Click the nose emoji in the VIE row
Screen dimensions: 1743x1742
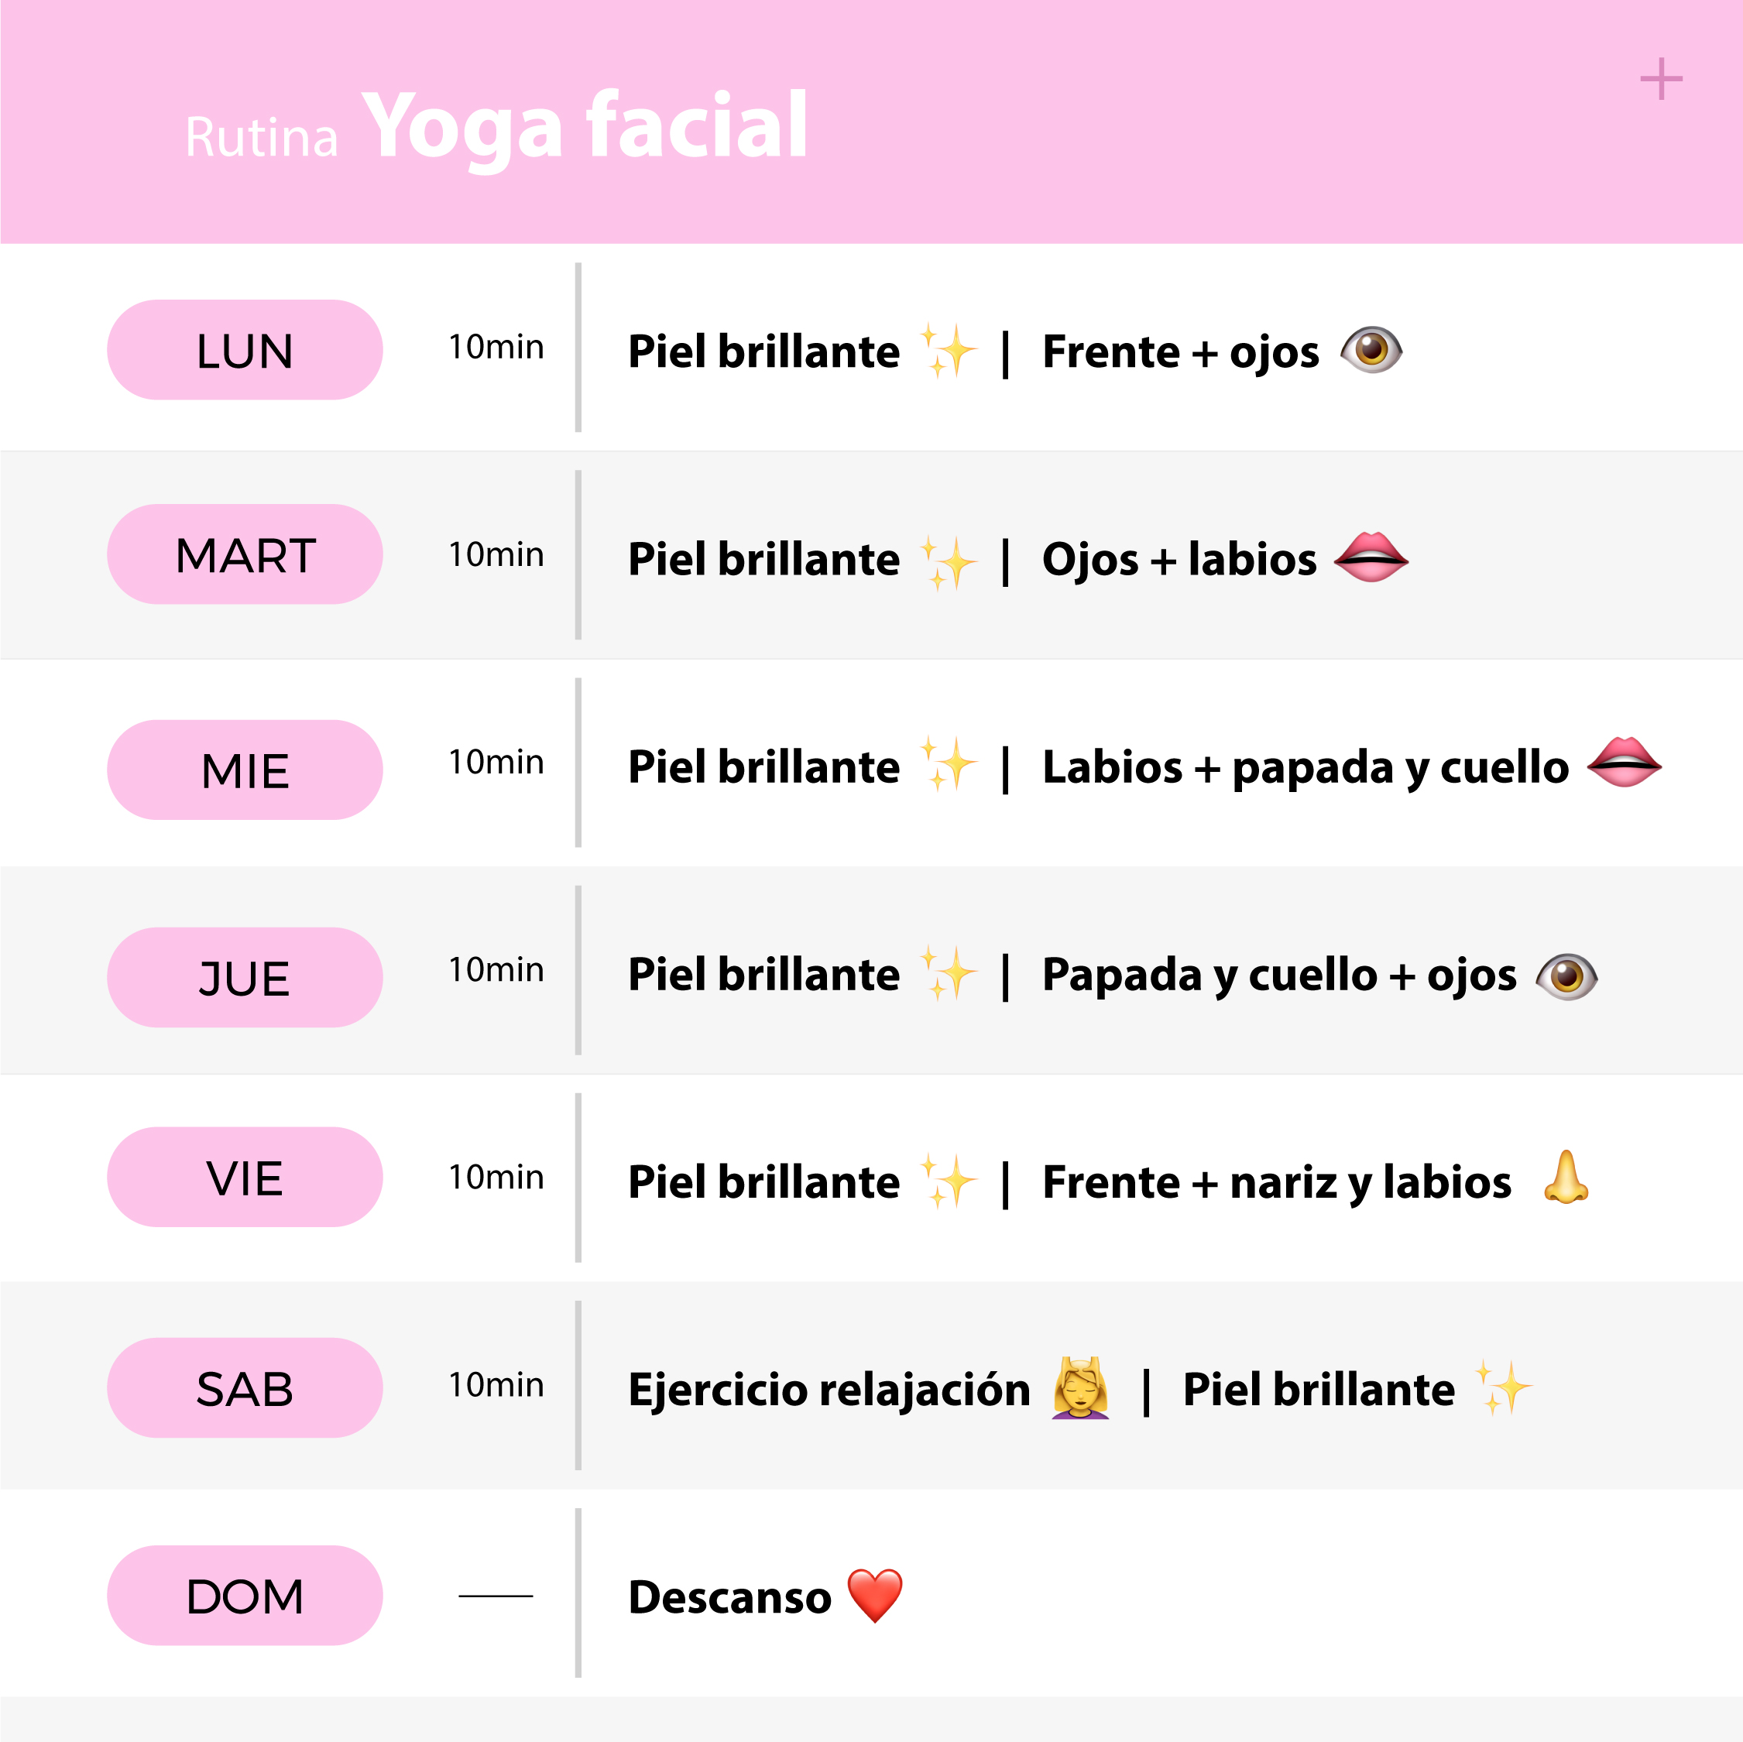(x=1566, y=1176)
